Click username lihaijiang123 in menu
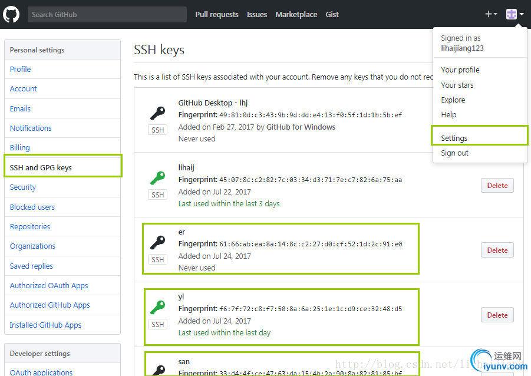Screen dimensions: 531x376 (462, 48)
